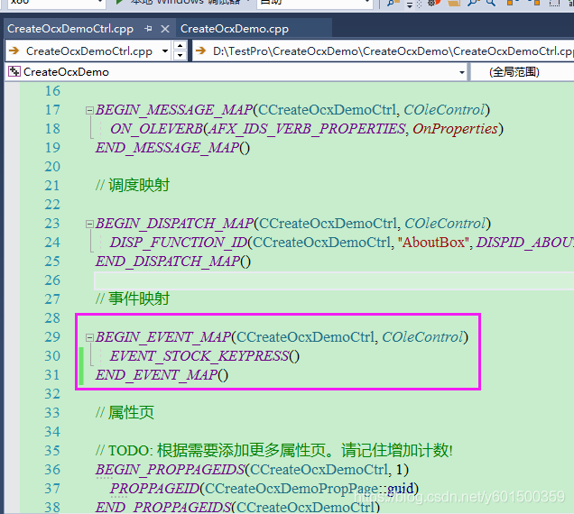Screen dimensions: 574x514
Task: Click AFX_IDS_VERB_PROPERTIES identifier
Action: [x=307, y=129]
